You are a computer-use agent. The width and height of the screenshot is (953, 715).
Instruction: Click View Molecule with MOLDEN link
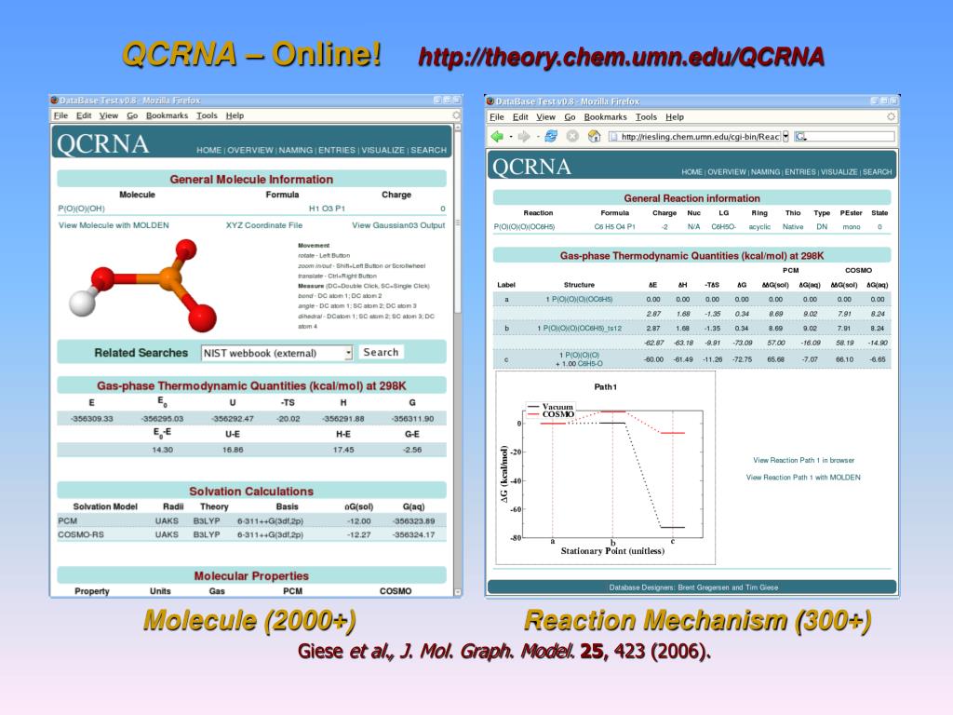pos(114,225)
